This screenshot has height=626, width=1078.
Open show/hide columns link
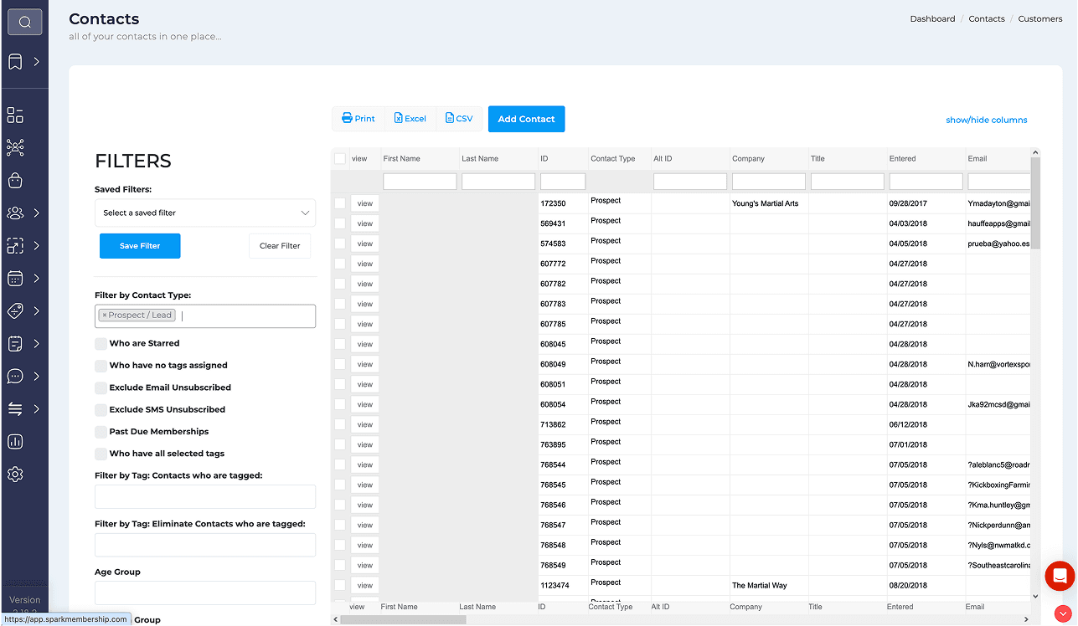[987, 121]
